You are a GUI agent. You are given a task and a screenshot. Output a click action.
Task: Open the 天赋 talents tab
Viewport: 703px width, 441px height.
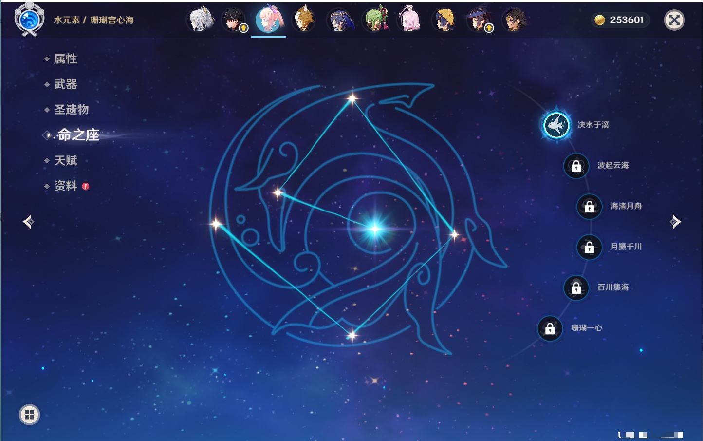65,161
